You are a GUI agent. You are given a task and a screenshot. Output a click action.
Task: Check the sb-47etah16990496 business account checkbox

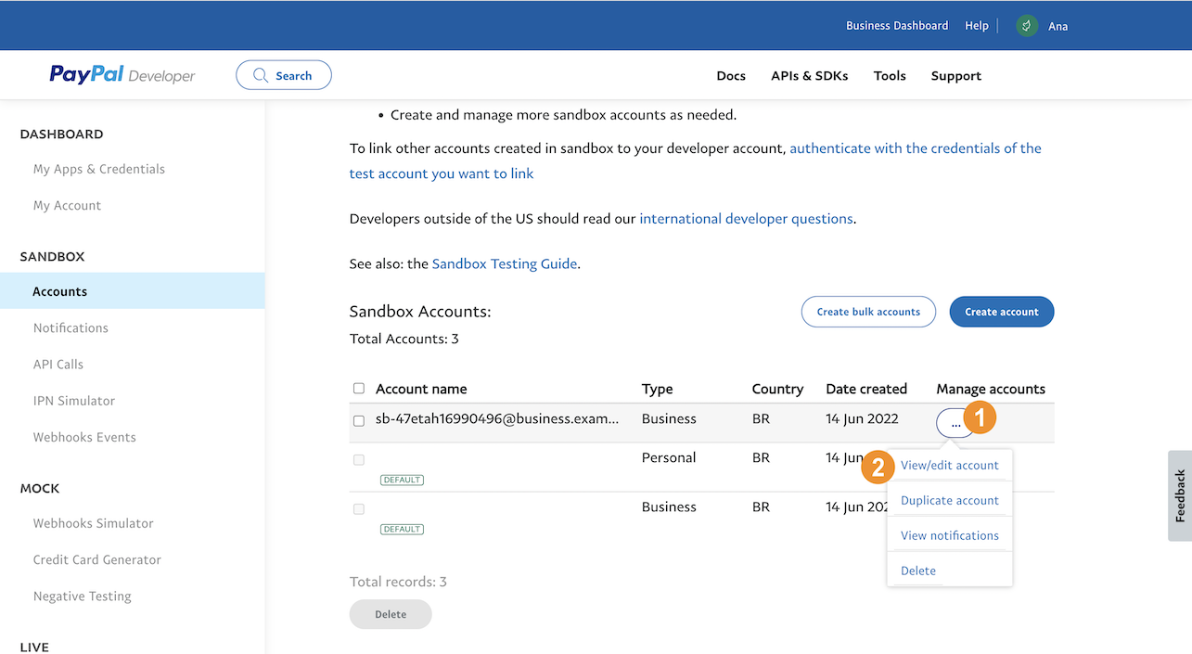tap(359, 420)
